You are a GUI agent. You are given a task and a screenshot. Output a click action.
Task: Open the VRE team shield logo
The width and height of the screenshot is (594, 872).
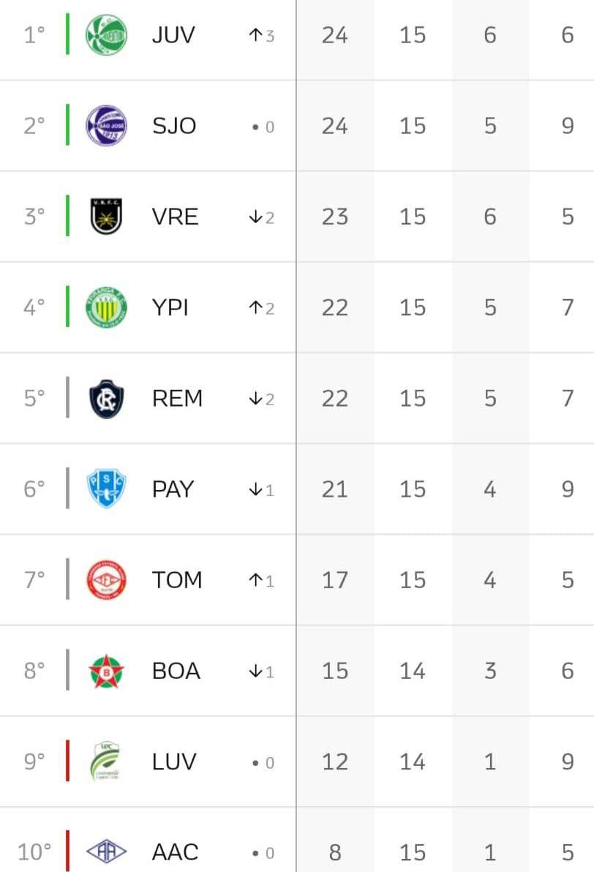(x=106, y=217)
